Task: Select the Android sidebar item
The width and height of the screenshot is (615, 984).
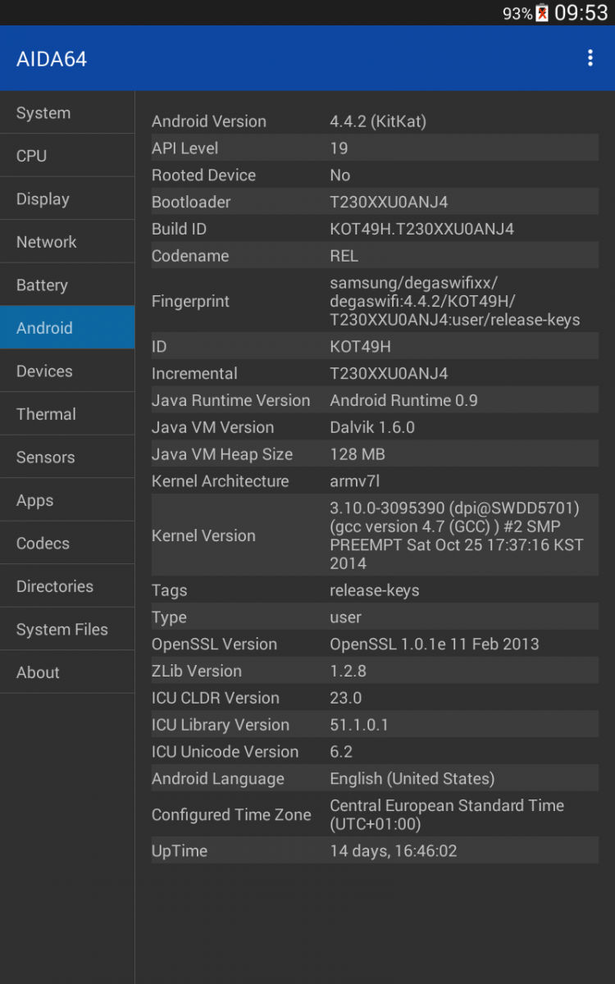Action: pos(67,328)
